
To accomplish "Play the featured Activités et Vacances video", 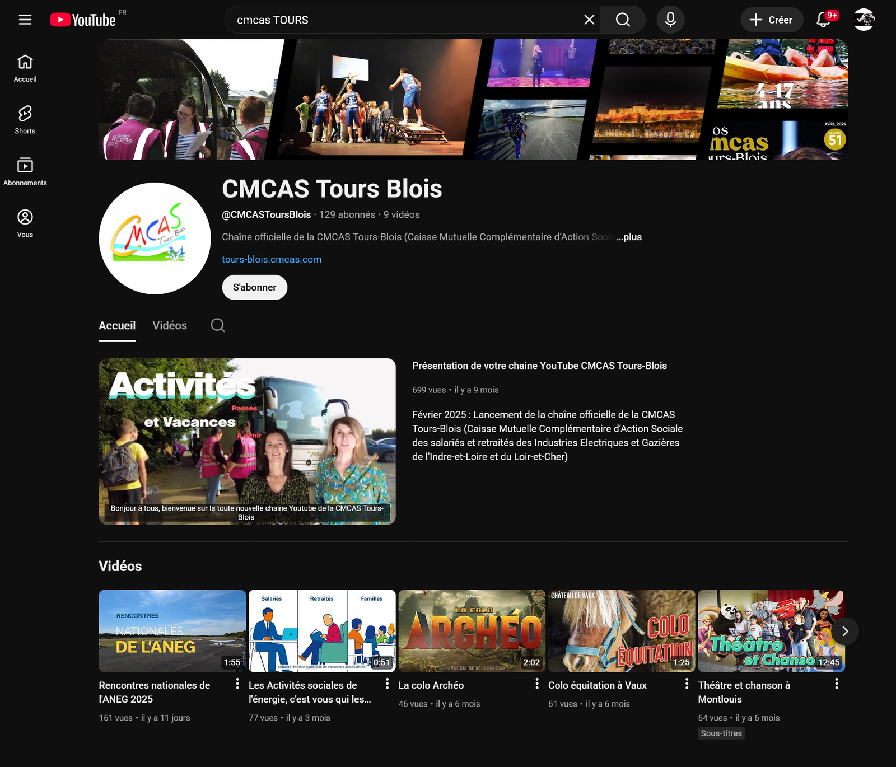I will point(247,441).
